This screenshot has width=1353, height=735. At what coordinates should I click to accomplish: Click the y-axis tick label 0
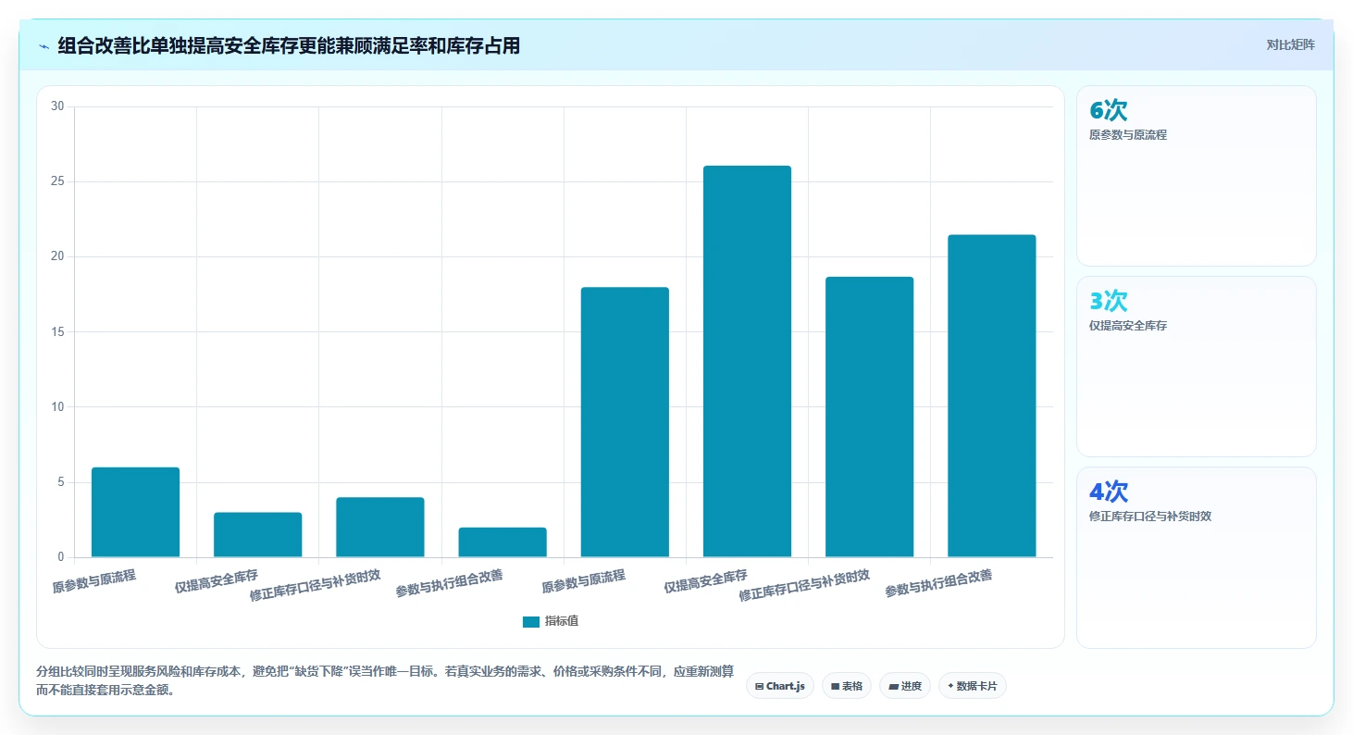point(60,557)
